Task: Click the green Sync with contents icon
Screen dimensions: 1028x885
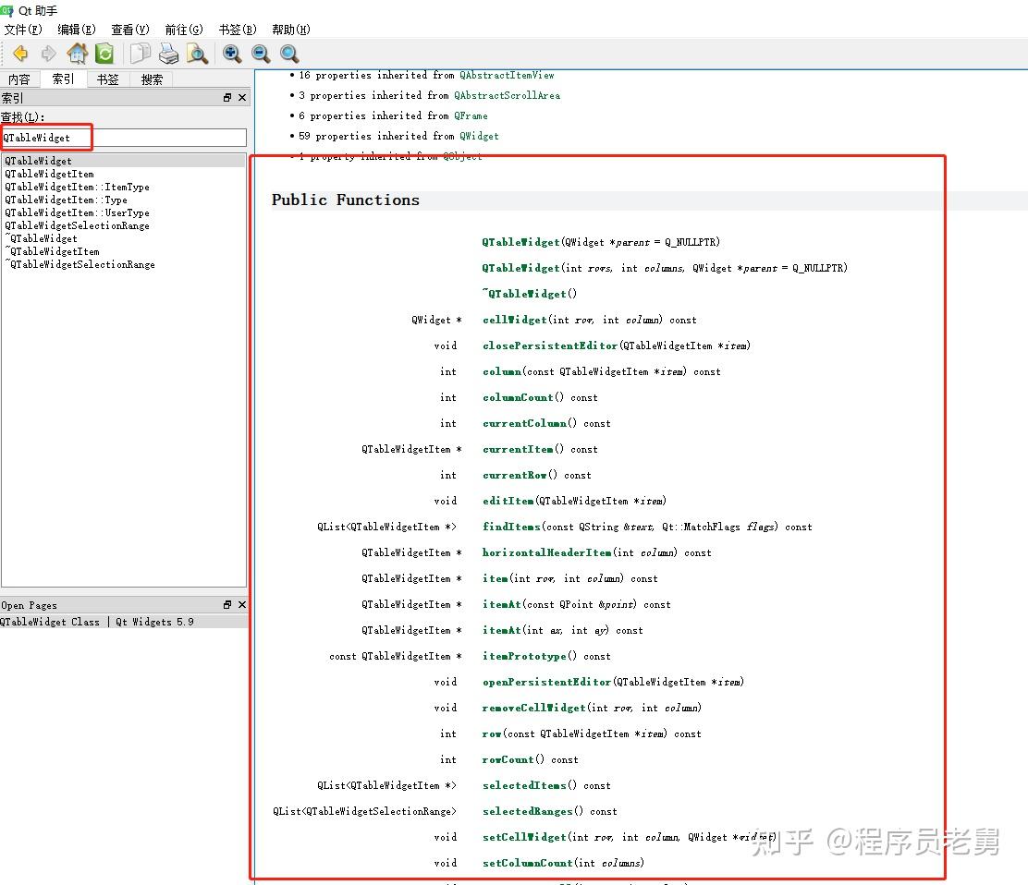Action: pyautogui.click(x=104, y=54)
